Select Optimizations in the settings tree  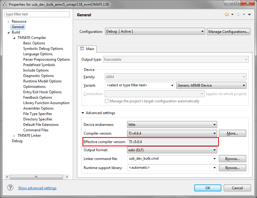34,86
